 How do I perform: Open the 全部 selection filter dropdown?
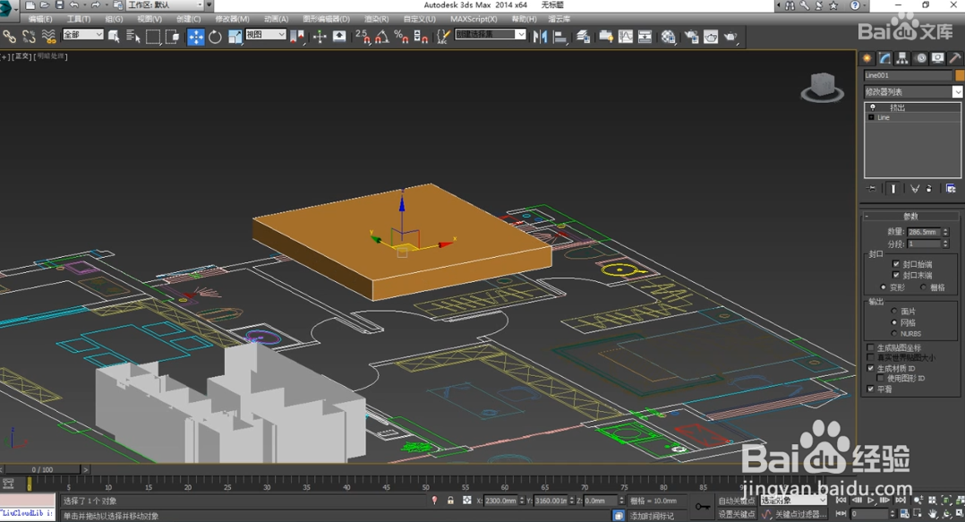click(x=82, y=35)
